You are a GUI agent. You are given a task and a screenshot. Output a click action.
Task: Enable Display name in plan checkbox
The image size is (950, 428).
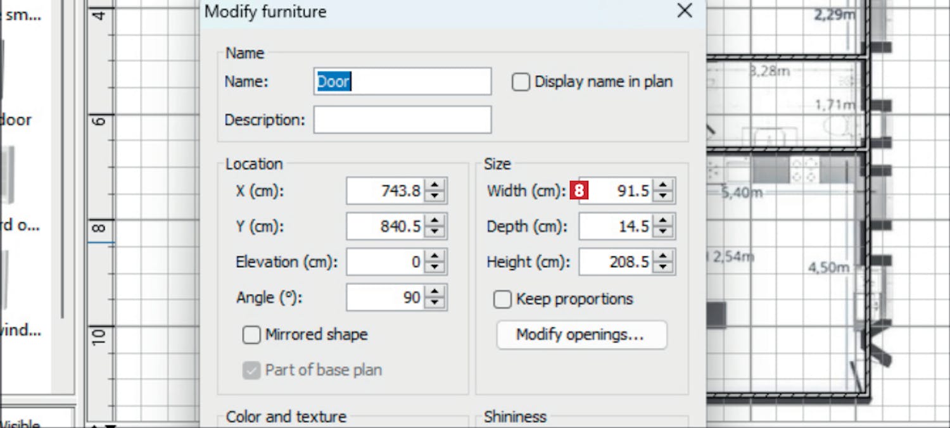[x=521, y=82]
